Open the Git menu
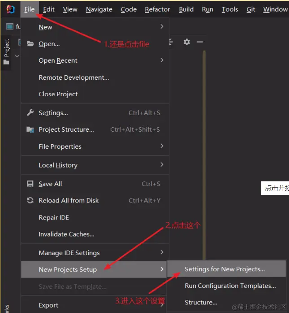This screenshot has width=289, height=313. tap(250, 9)
